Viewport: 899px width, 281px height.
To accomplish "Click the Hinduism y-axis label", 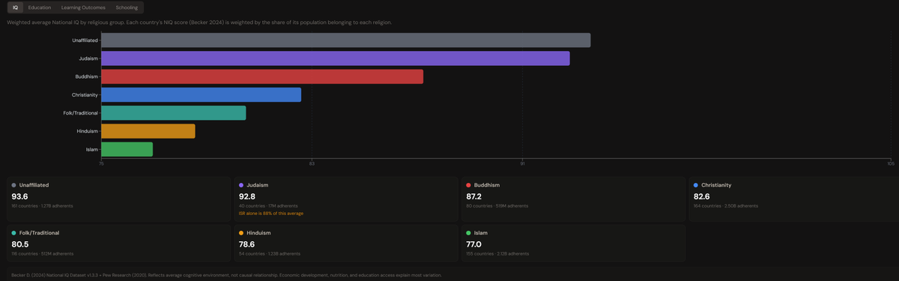I will tap(87, 131).
